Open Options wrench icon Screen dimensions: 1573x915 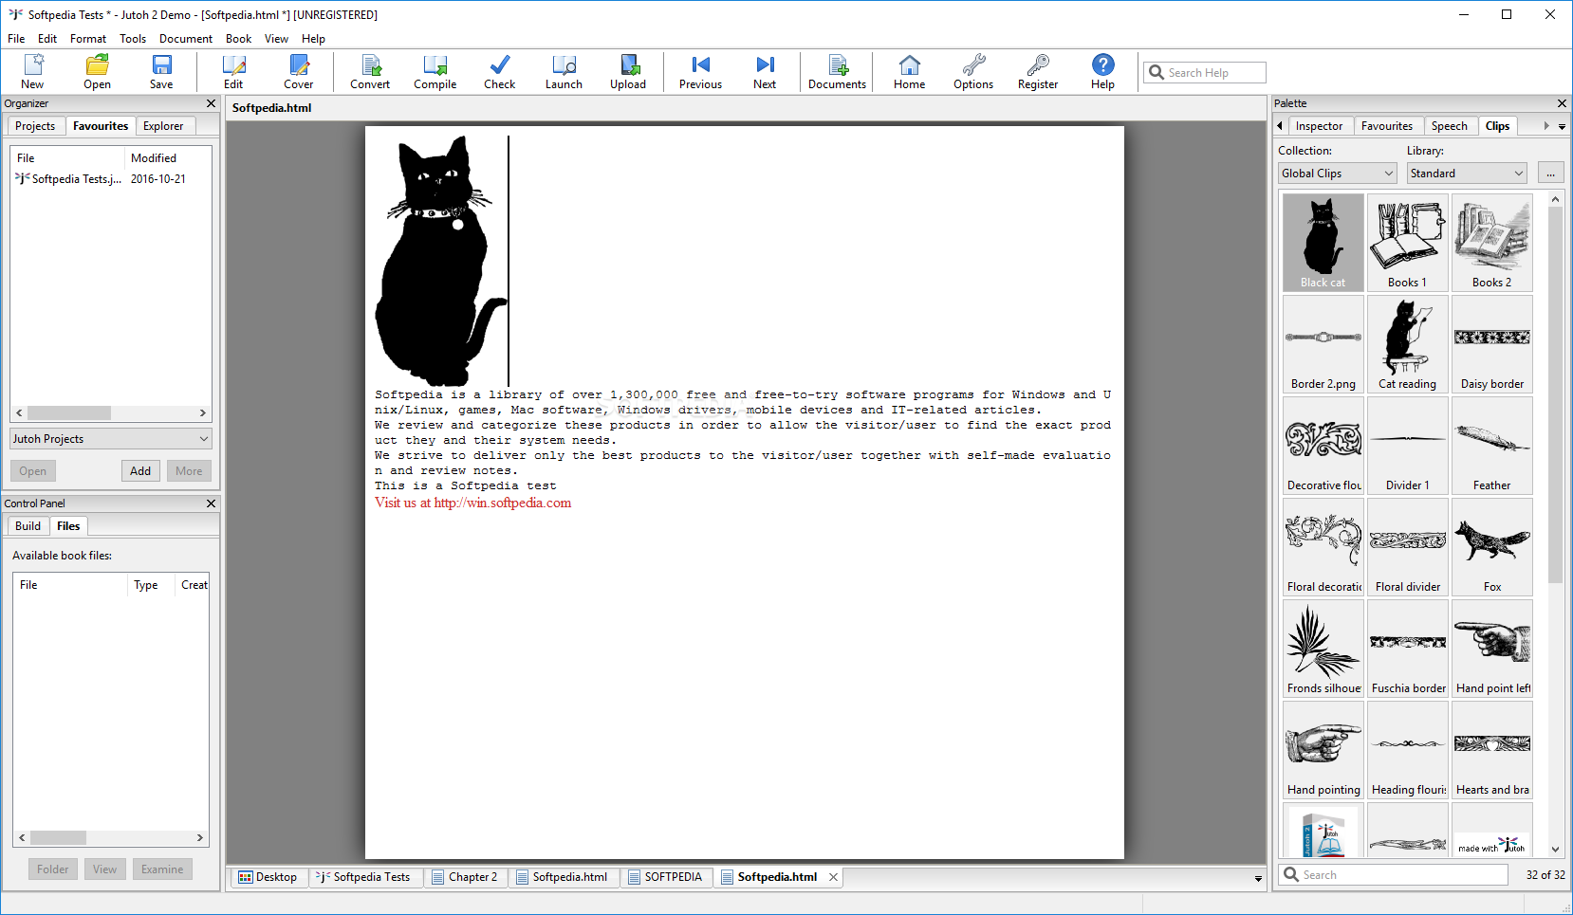tap(973, 71)
